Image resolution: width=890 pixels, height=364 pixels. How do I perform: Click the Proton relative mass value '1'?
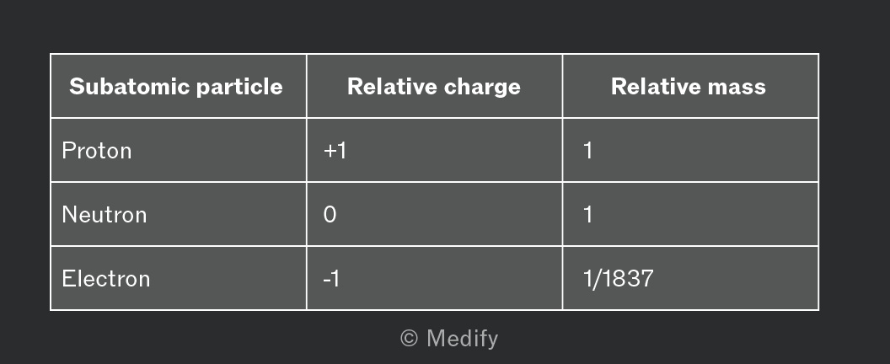[587, 151]
